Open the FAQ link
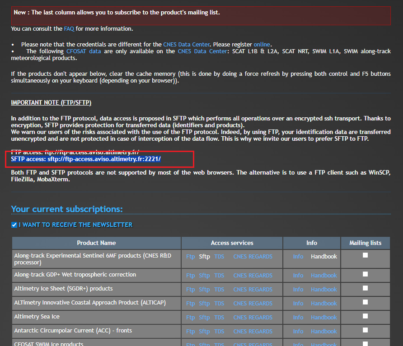The height and width of the screenshot is (346, 403). pos(69,28)
